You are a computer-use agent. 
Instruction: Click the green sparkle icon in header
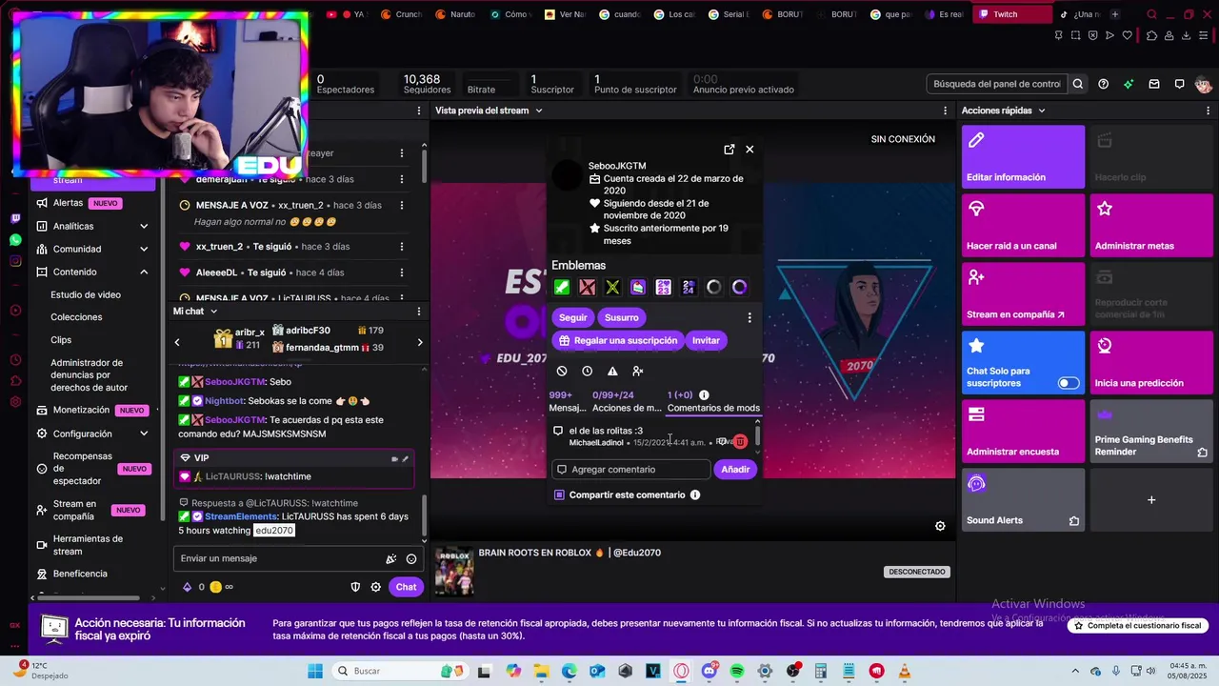[1129, 84]
